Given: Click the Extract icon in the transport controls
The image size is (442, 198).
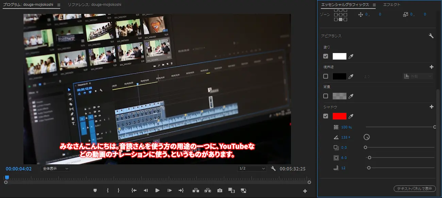Looking at the screenshot, I should coord(208,191).
